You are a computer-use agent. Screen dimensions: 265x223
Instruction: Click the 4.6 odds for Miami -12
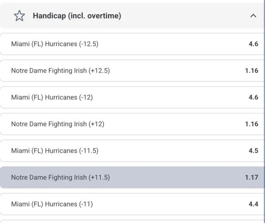click(253, 97)
